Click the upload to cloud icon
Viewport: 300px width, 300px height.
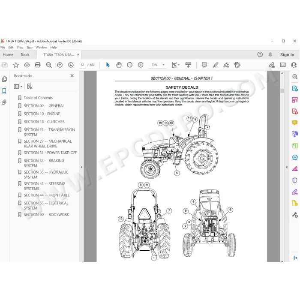click(x=27, y=65)
